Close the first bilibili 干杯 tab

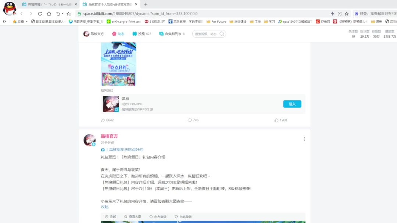[76, 4]
